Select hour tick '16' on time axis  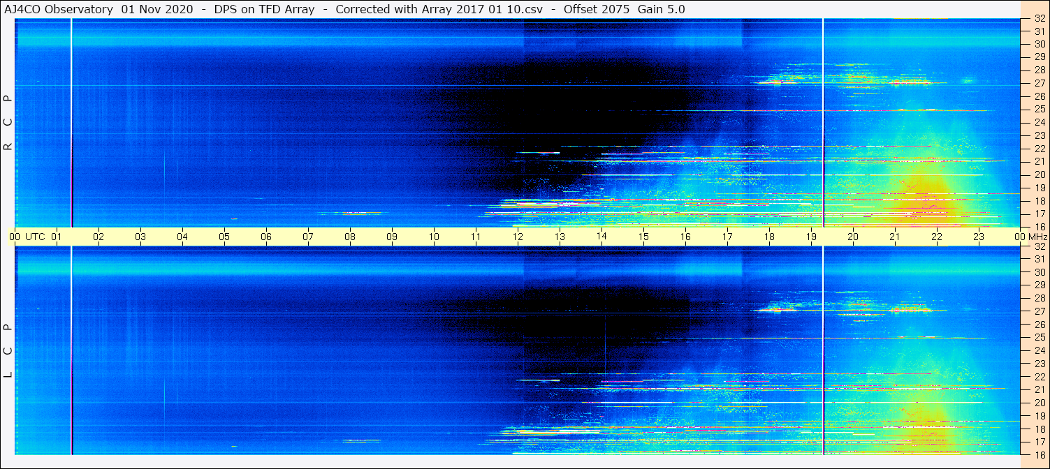(686, 237)
